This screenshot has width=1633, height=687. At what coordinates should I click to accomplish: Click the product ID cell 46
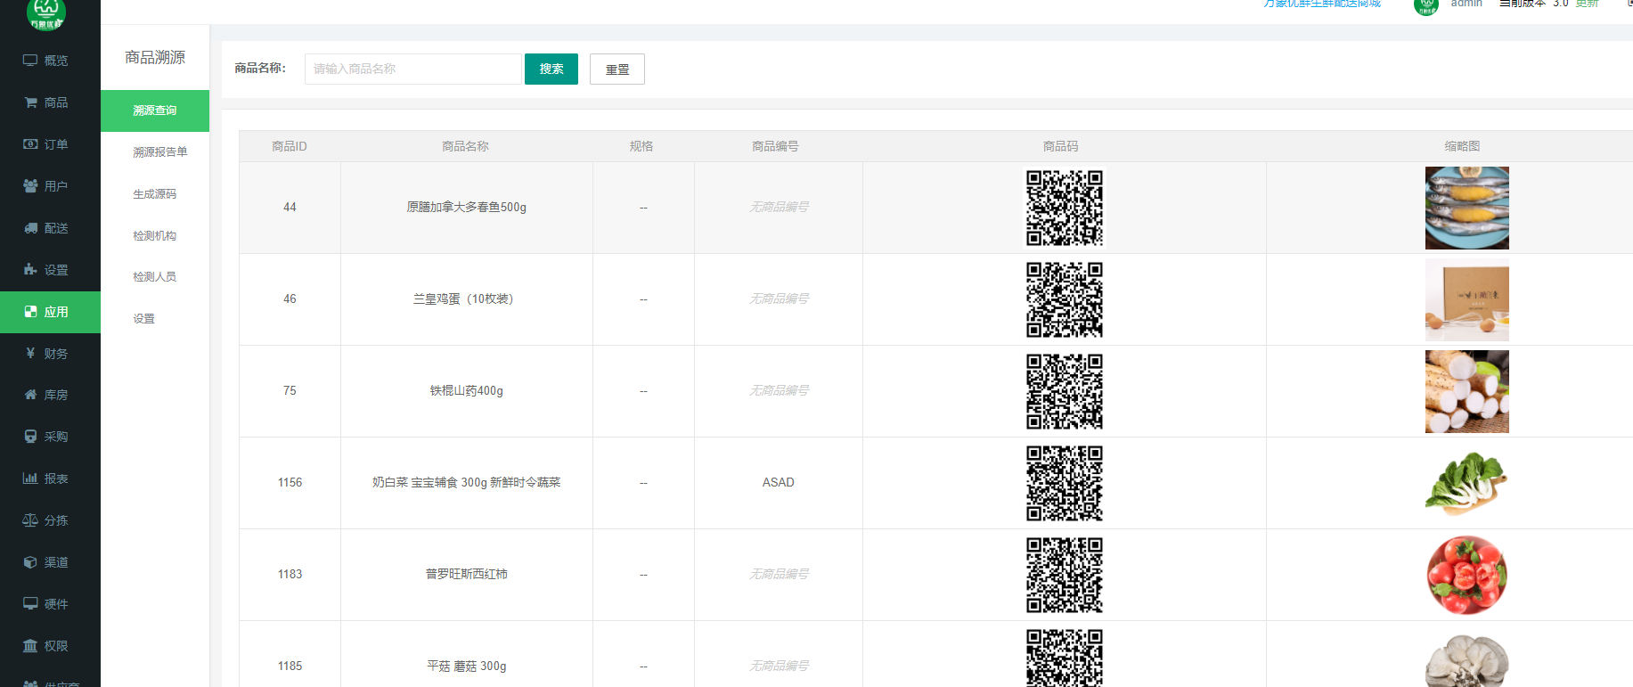pos(290,299)
